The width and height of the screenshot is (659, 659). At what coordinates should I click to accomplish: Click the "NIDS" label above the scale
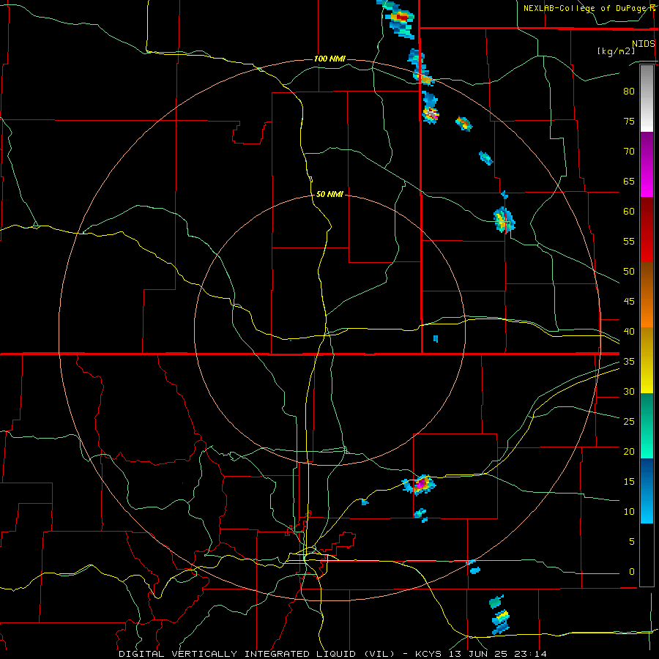click(644, 44)
